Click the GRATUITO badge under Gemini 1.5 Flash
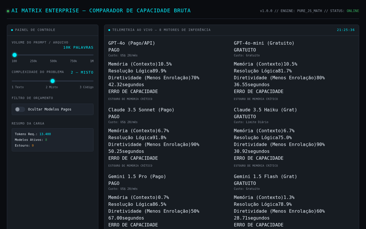This screenshot has height=229, width=366. 245,183
